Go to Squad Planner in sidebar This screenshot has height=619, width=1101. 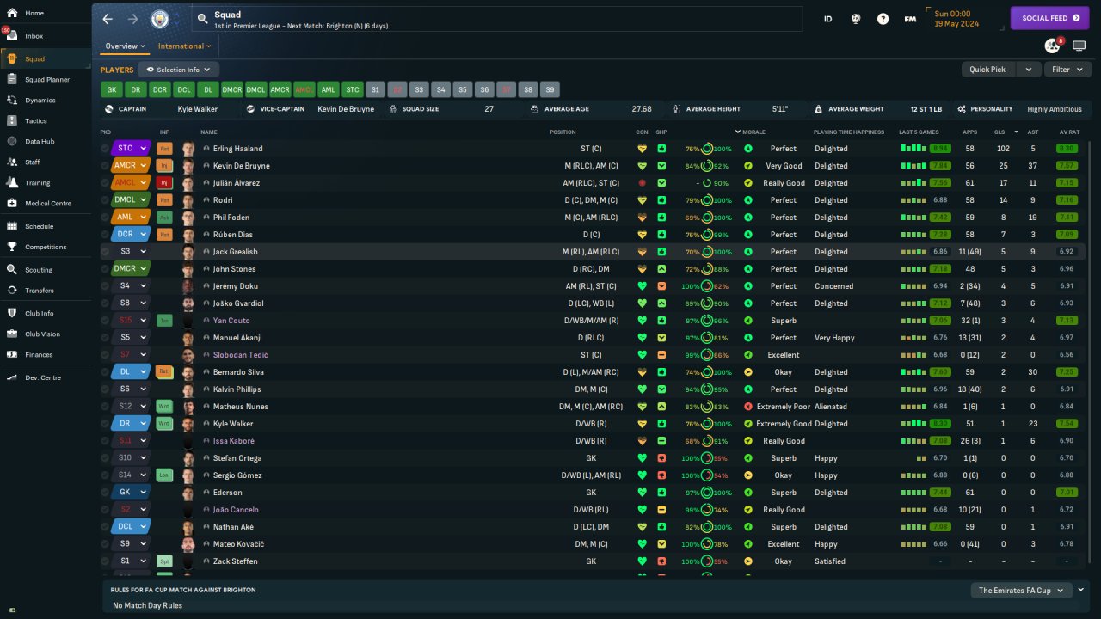46,80
